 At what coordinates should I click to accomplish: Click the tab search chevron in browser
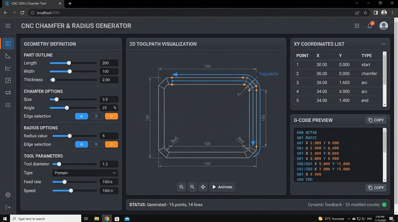pos(356,3)
